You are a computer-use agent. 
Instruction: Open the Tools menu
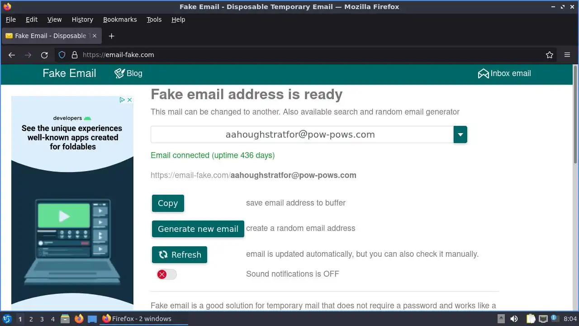[x=154, y=19]
